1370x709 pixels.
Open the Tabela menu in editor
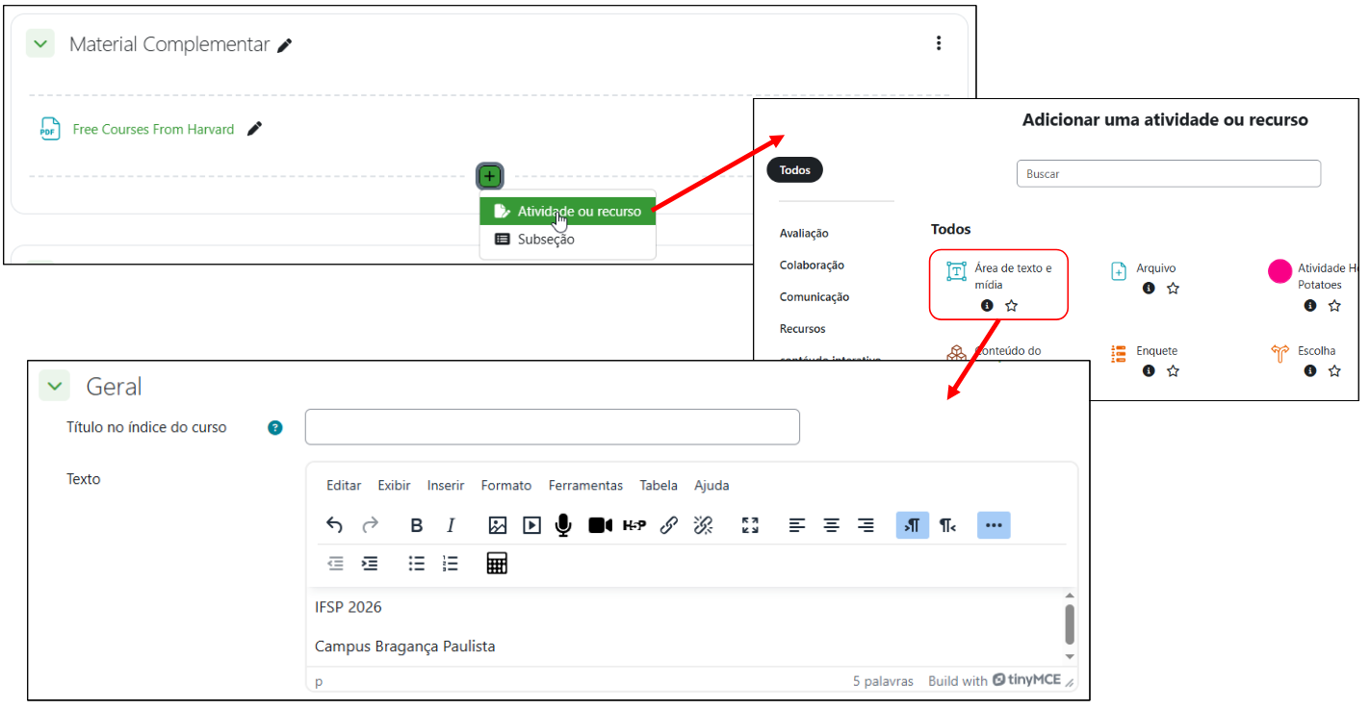(x=659, y=486)
